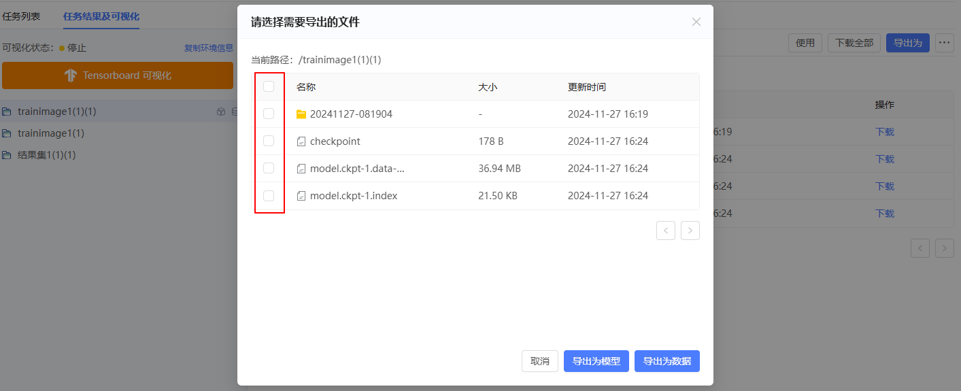Viewport: 961px width, 391px height.
Task: Click the 复制环境信息 link
Action: coord(209,48)
